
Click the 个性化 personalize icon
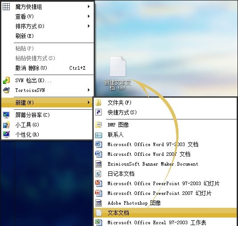click(x=6, y=135)
